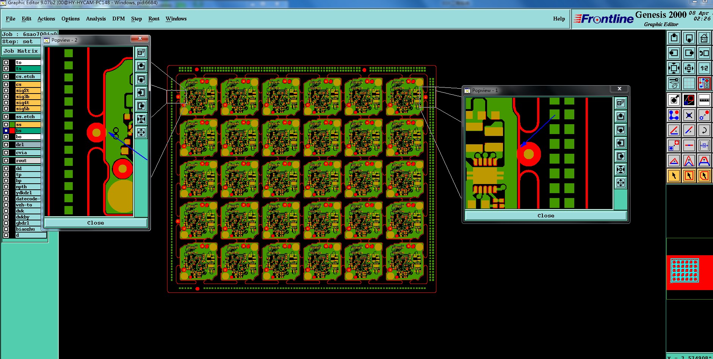Image resolution: width=713 pixels, height=359 pixels.
Task: Select the ruler measure tool
Action: [x=704, y=100]
